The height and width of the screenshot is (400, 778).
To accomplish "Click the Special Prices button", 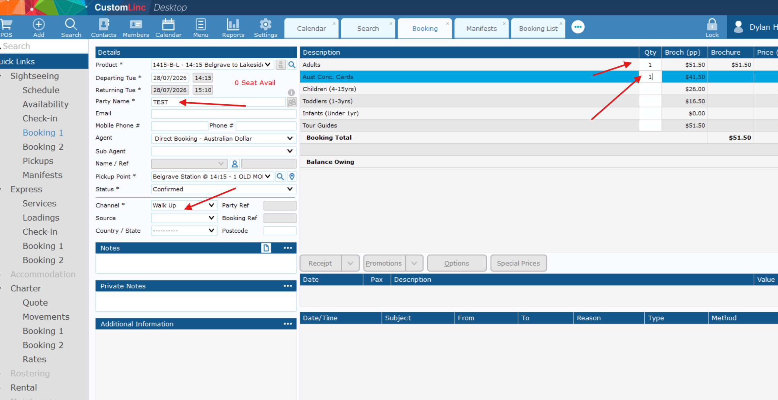I will (x=518, y=263).
